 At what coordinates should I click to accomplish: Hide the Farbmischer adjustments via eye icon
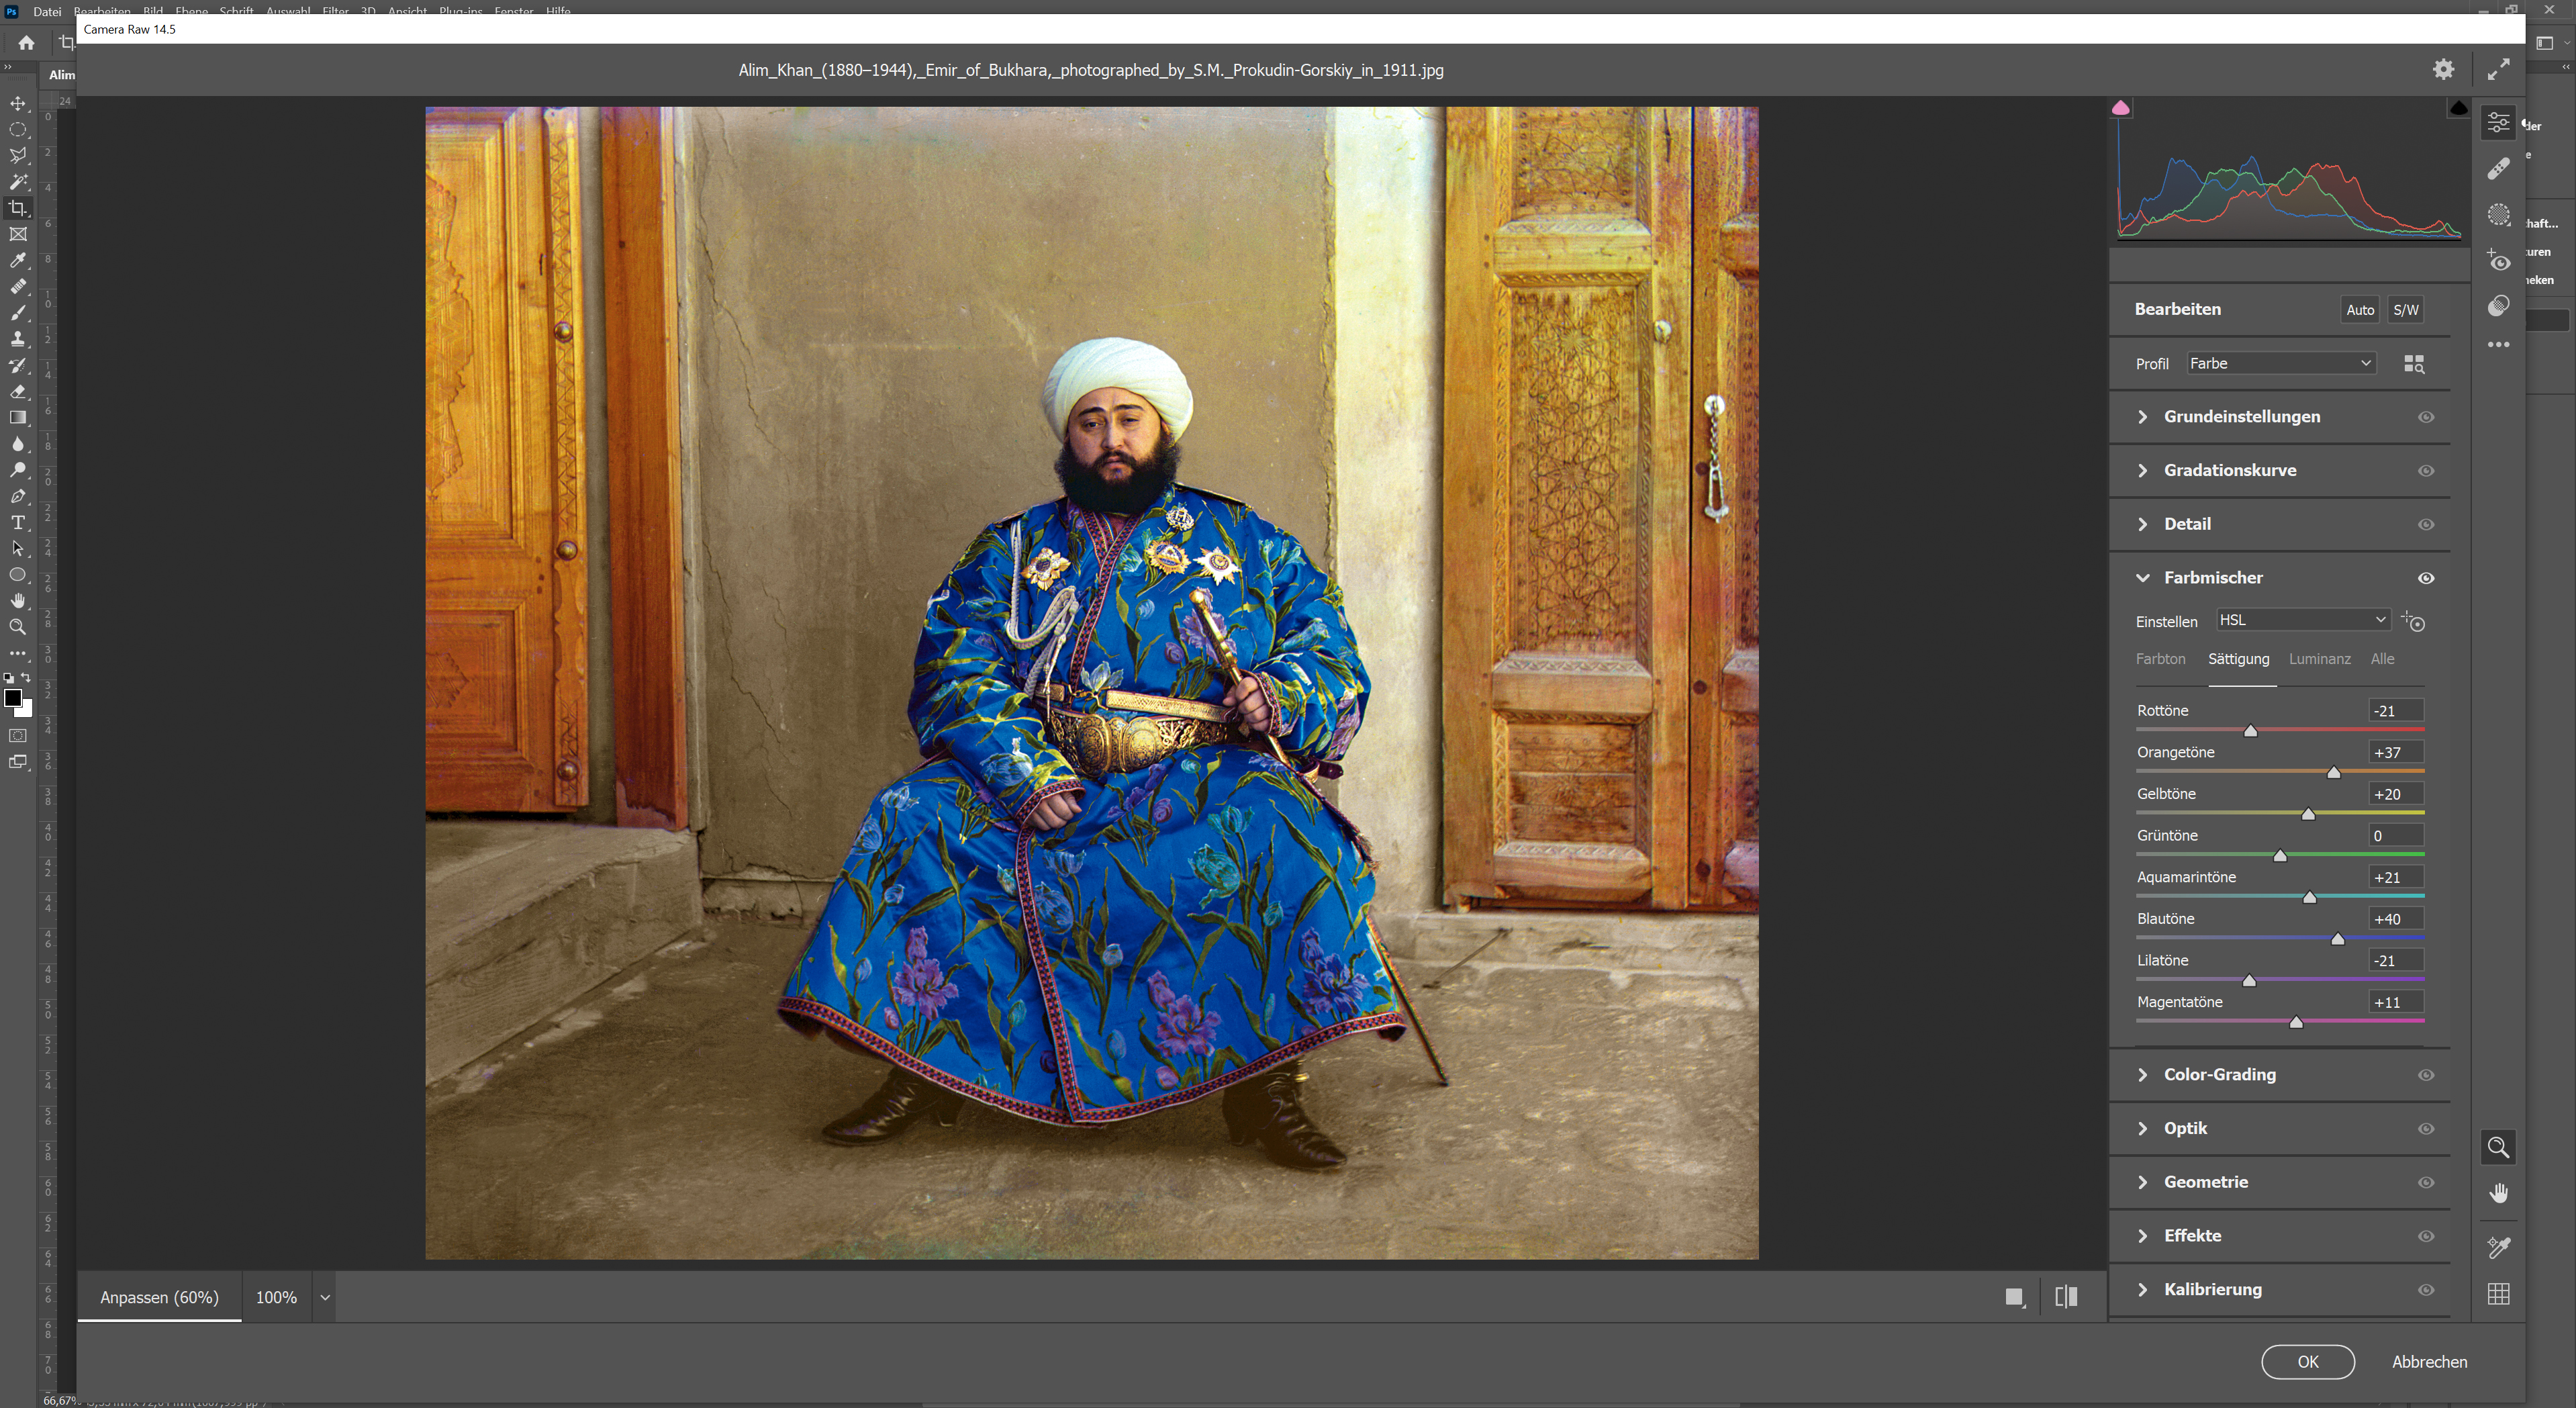(x=2427, y=578)
